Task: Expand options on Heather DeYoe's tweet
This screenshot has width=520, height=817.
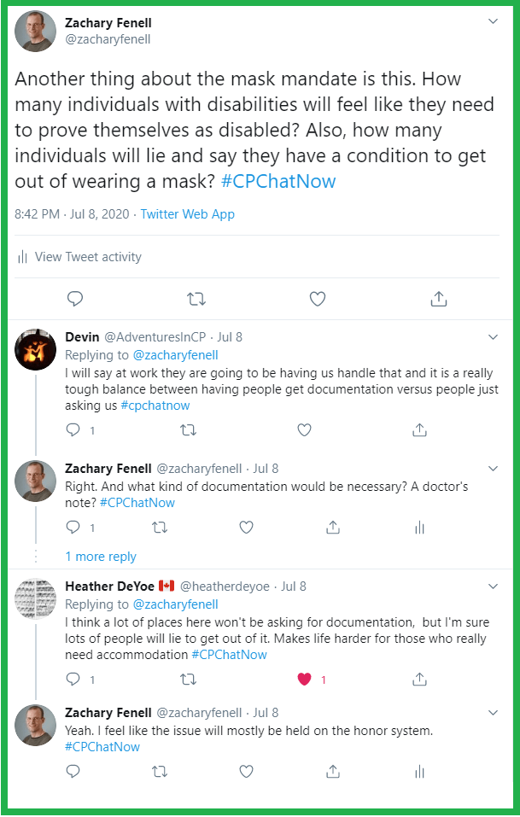Action: (493, 586)
